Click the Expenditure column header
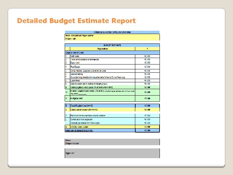Image resolution: width=233 pixels, height=175 pixels. click(x=103, y=49)
